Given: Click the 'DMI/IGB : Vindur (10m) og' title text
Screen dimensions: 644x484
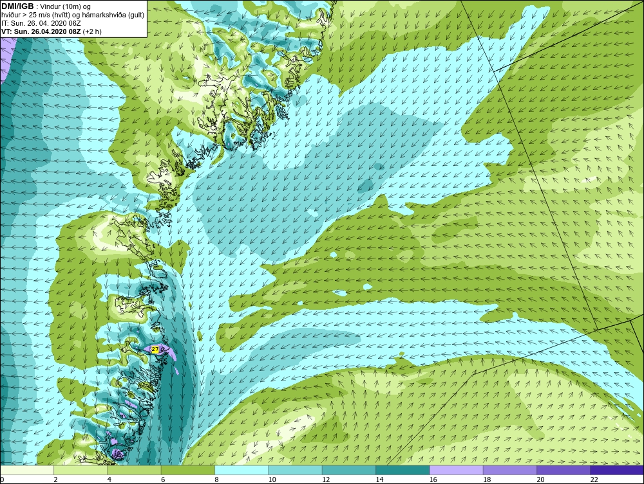Looking at the screenshot, I should click(x=46, y=6).
